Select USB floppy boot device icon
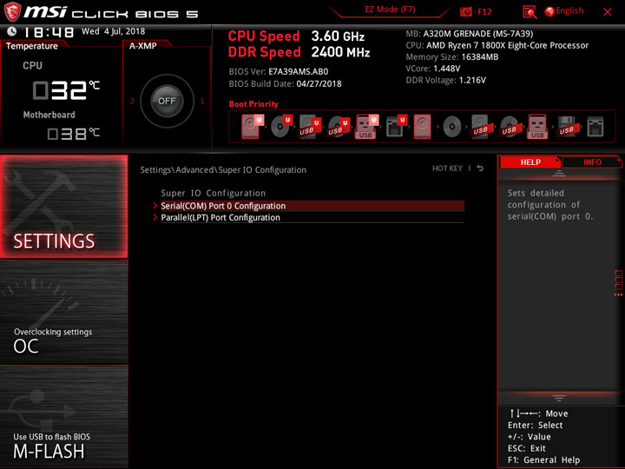 566,127
